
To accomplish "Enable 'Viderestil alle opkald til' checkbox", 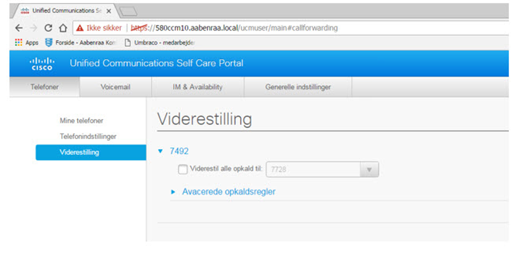I will pyautogui.click(x=183, y=170).
